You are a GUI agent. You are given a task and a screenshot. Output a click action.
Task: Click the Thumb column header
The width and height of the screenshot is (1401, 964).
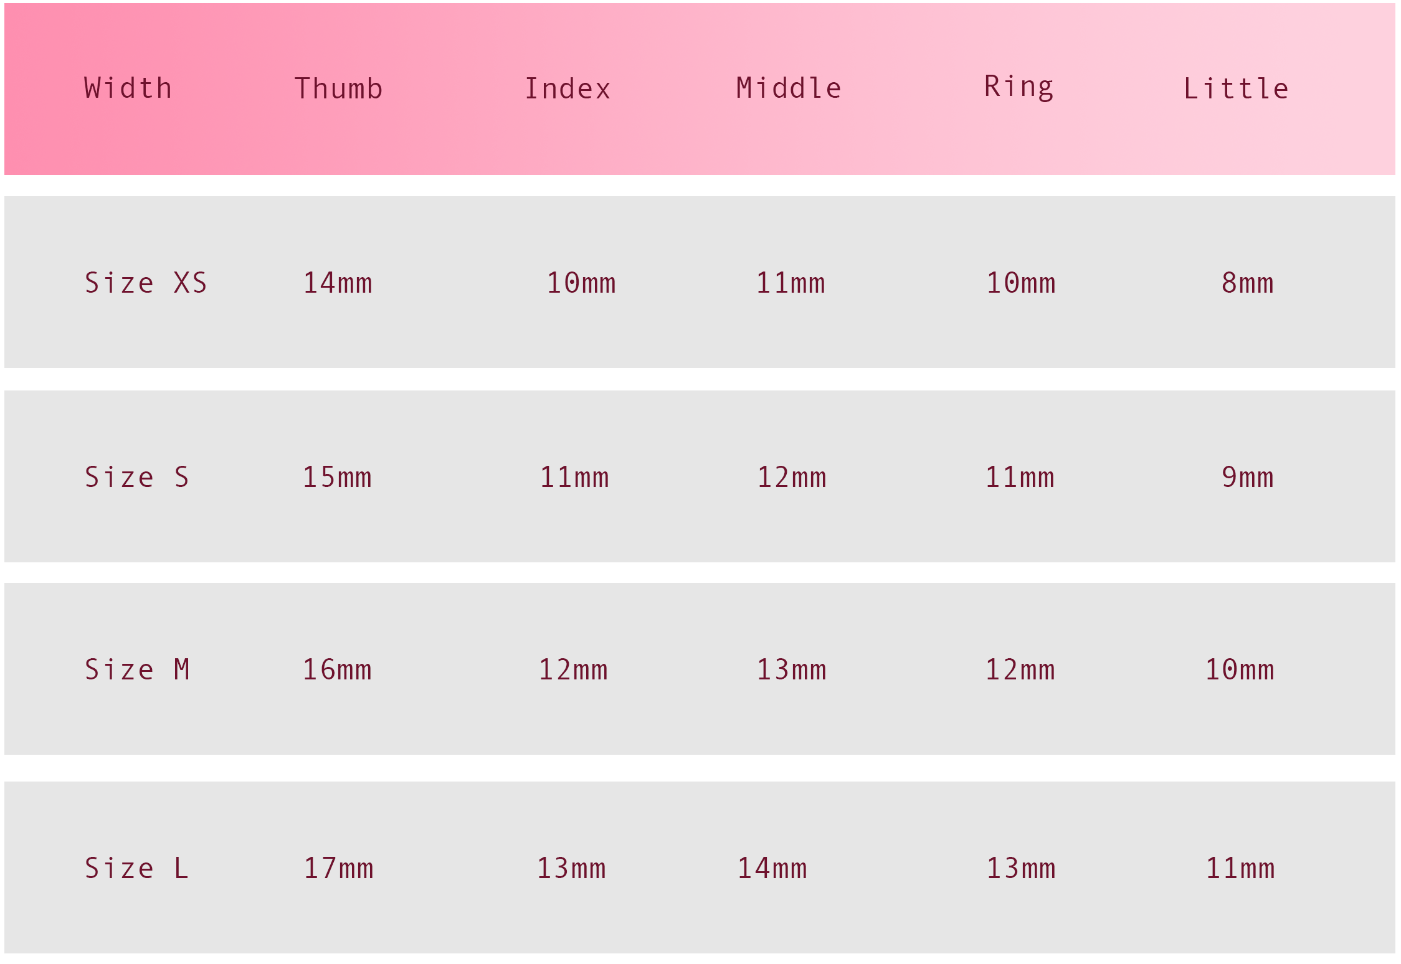[338, 88]
